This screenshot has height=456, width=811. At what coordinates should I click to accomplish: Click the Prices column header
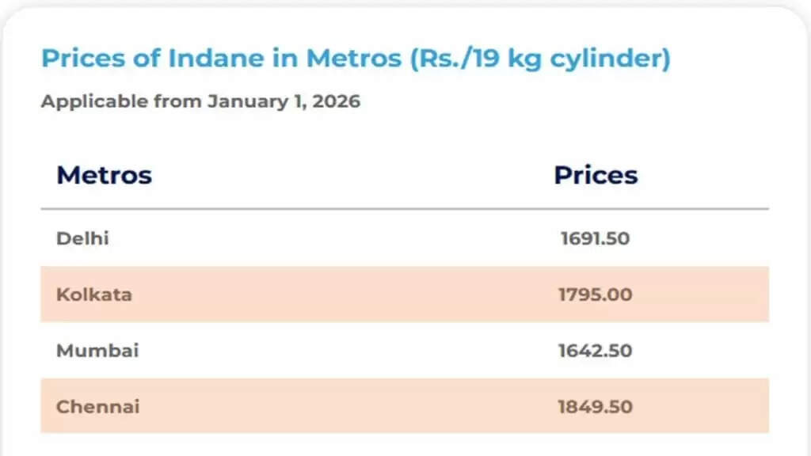596,175
